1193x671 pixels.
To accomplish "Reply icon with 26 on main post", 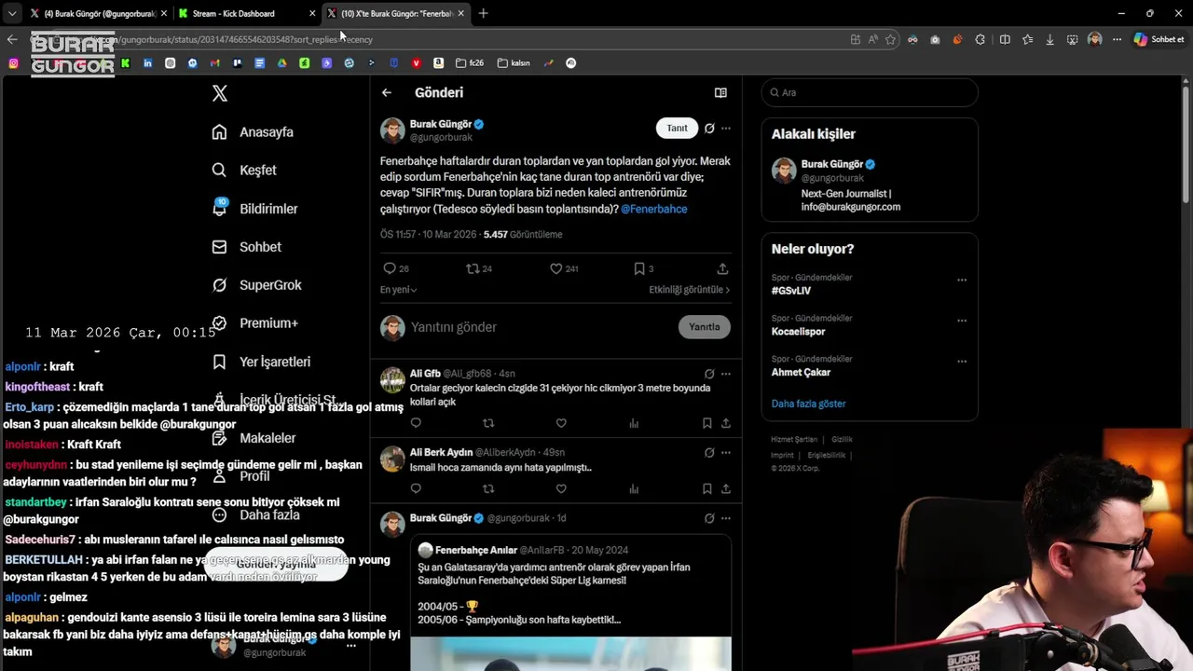I will pos(396,268).
